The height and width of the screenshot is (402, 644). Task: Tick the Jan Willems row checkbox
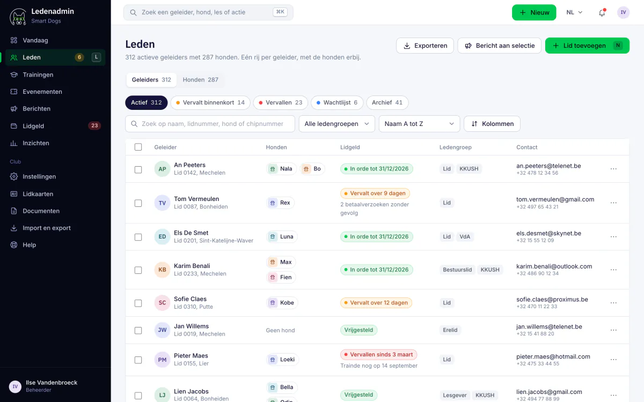click(x=138, y=330)
